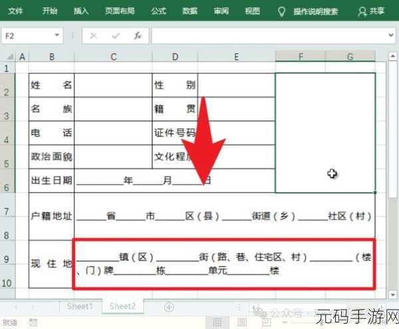399x329 pixels.
Task: Click the cancel X icon in formula bar
Action: point(93,36)
